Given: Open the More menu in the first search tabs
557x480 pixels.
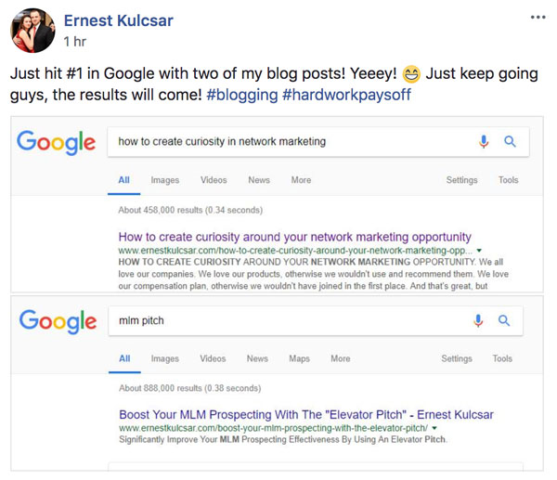Looking at the screenshot, I should coord(301,180).
